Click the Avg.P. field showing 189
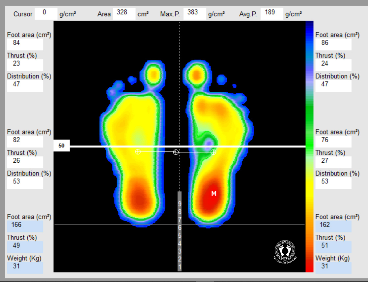This screenshot has height=282, width=368. (271, 13)
